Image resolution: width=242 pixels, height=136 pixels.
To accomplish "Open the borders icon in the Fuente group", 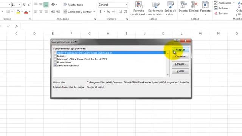I will (8, 12).
